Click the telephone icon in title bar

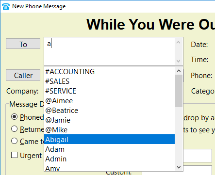(6, 6)
